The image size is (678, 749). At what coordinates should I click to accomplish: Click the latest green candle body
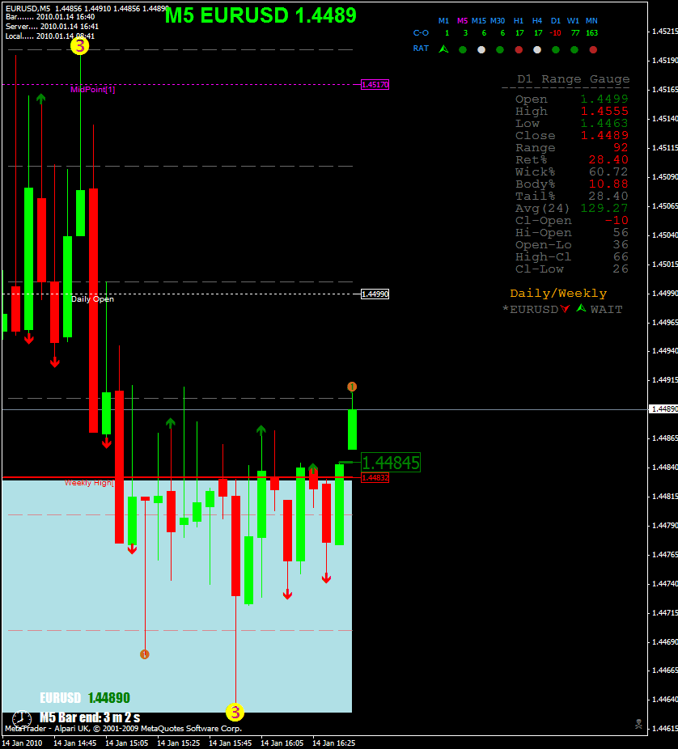352,430
